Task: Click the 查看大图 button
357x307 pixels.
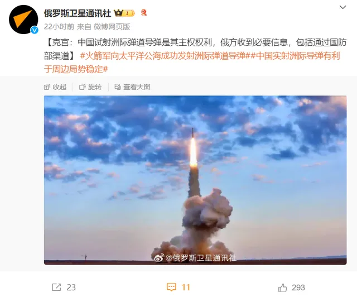Action: click(132, 87)
